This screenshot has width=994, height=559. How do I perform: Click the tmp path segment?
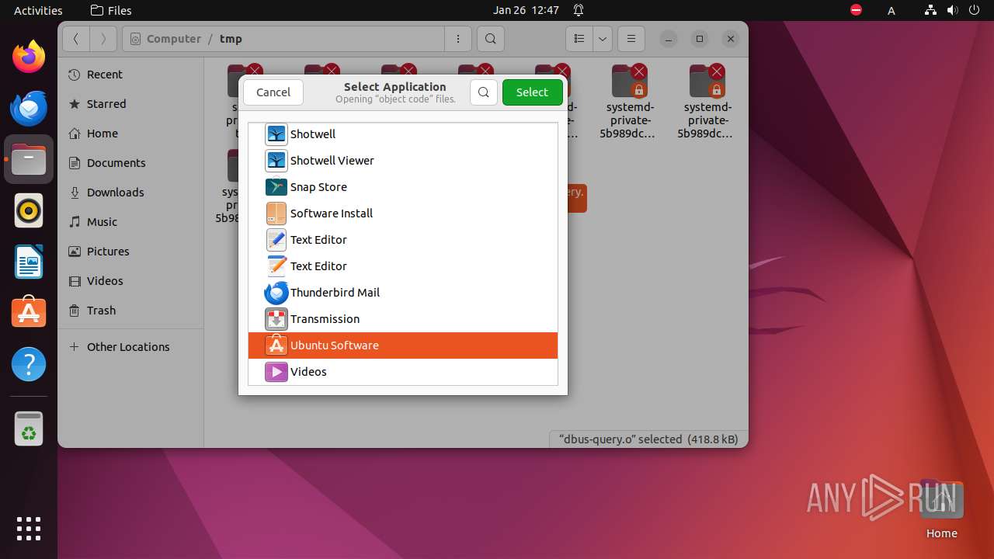coord(231,39)
